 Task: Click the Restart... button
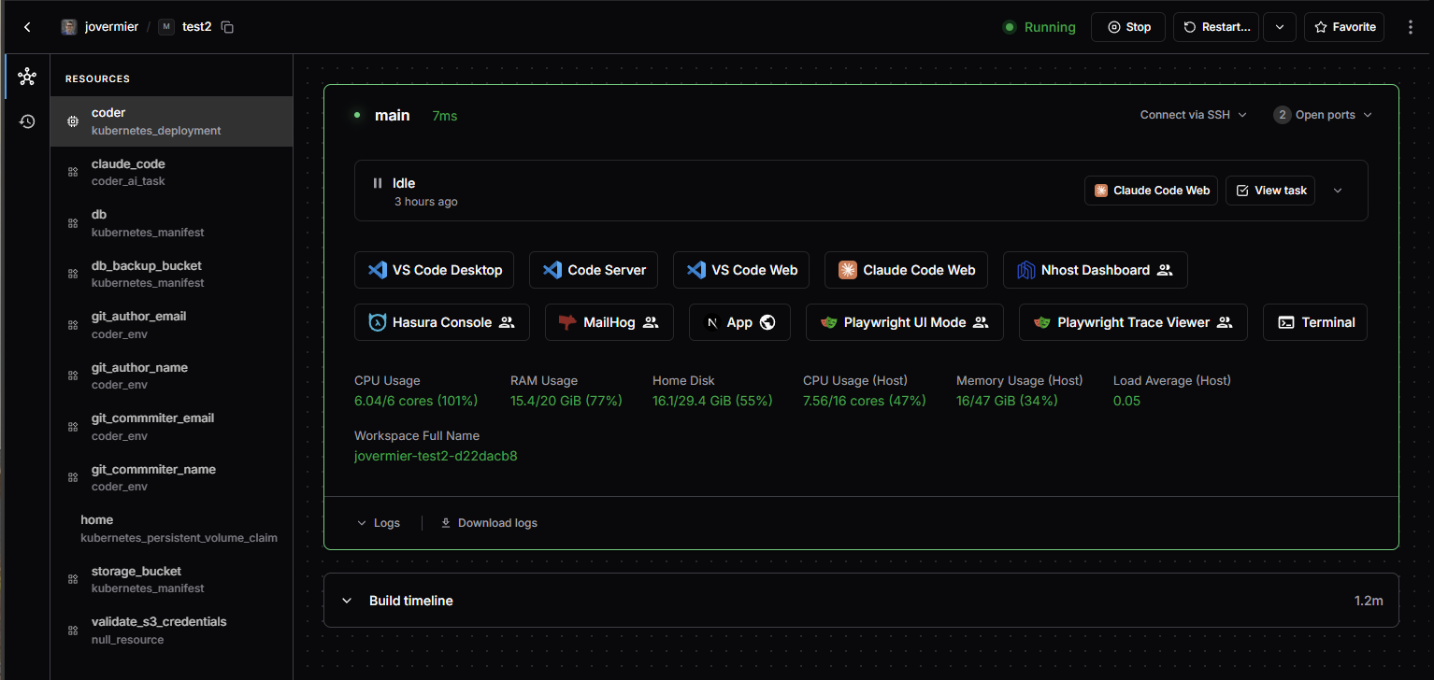1216,27
